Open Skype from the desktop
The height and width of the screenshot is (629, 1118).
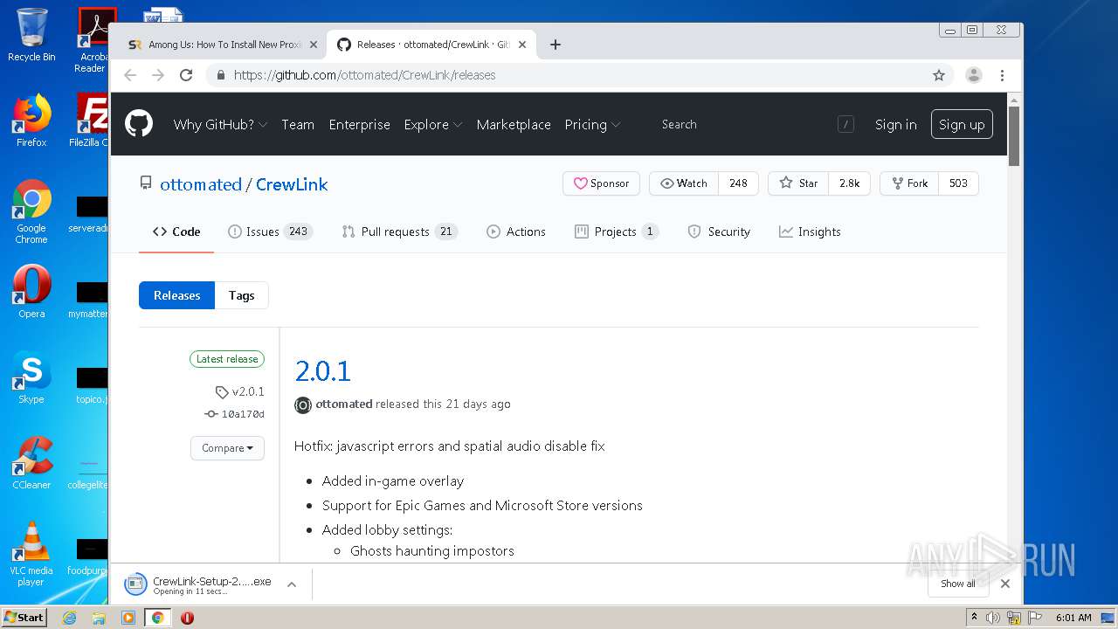[31, 377]
